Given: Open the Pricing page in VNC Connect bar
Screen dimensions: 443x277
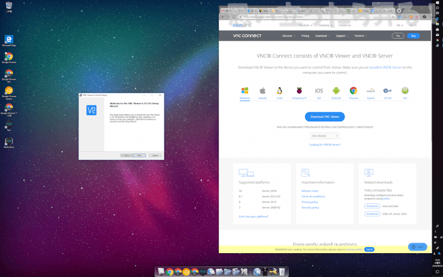Looking at the screenshot, I should [x=305, y=36].
